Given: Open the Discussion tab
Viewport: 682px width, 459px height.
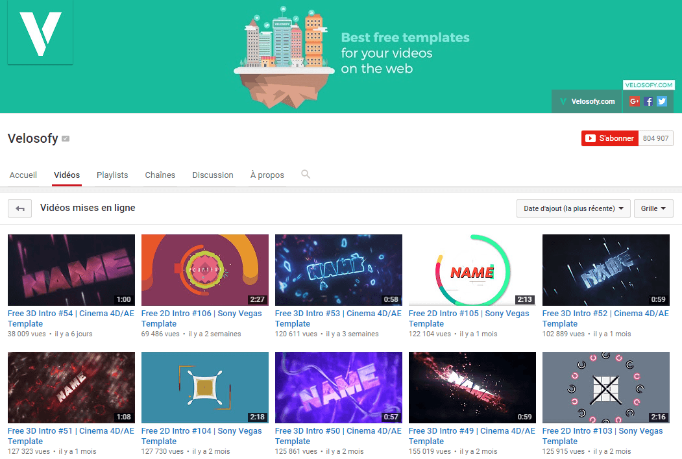Looking at the screenshot, I should pos(213,175).
